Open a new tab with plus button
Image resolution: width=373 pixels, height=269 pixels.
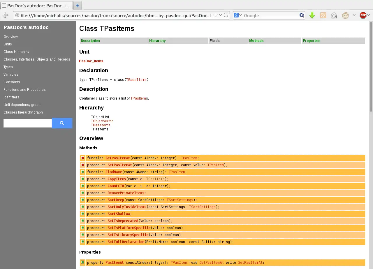(77, 6)
